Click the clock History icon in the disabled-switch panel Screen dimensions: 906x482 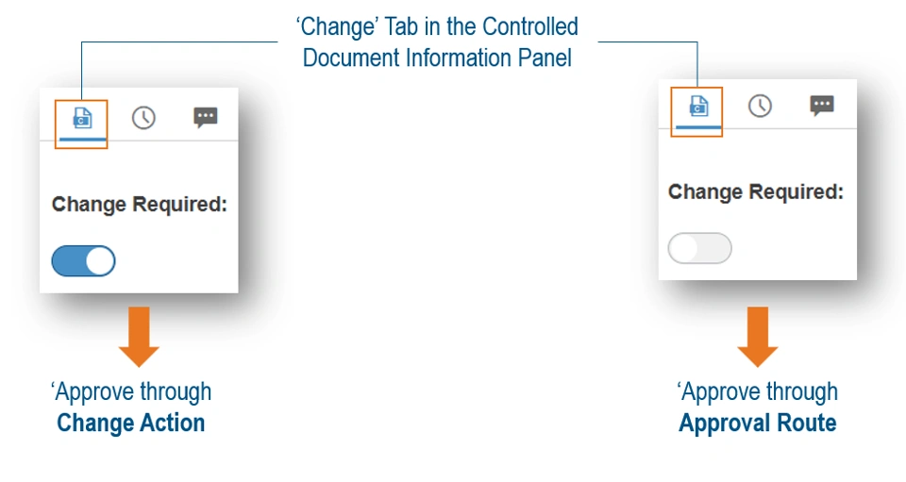pyautogui.click(x=760, y=106)
